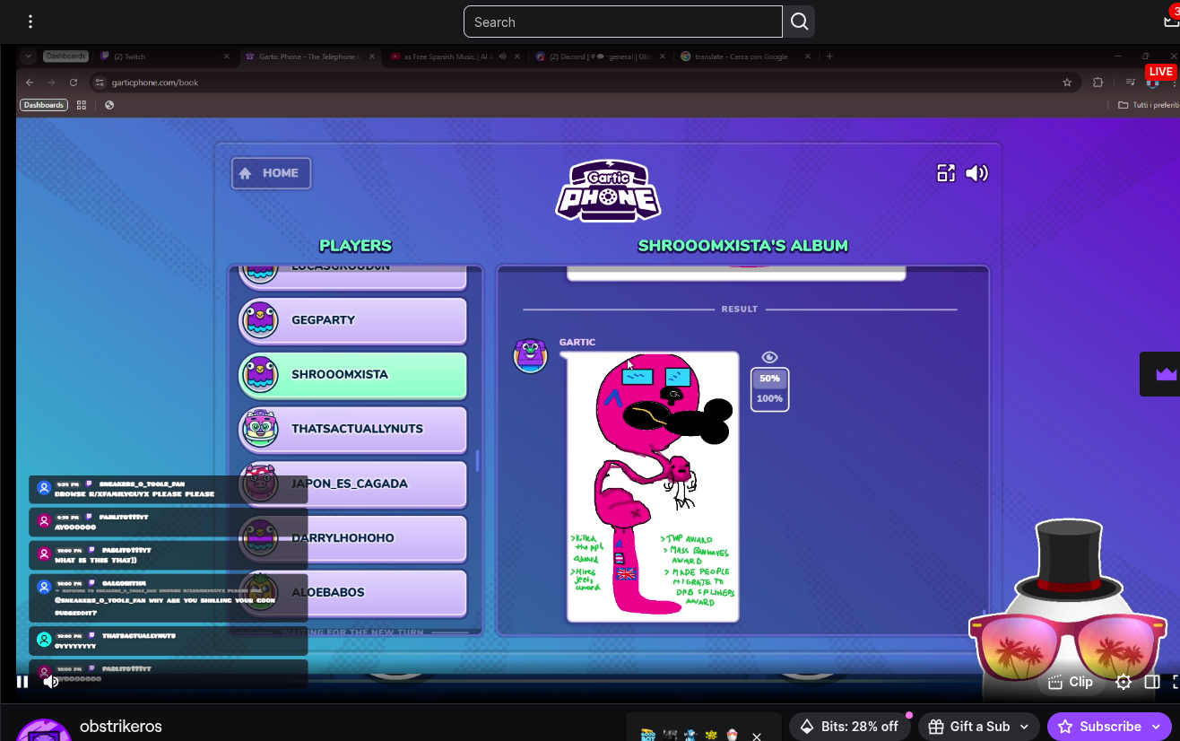Click the browser back arrow
Screen dimensions: 1180x741
tap(30, 83)
